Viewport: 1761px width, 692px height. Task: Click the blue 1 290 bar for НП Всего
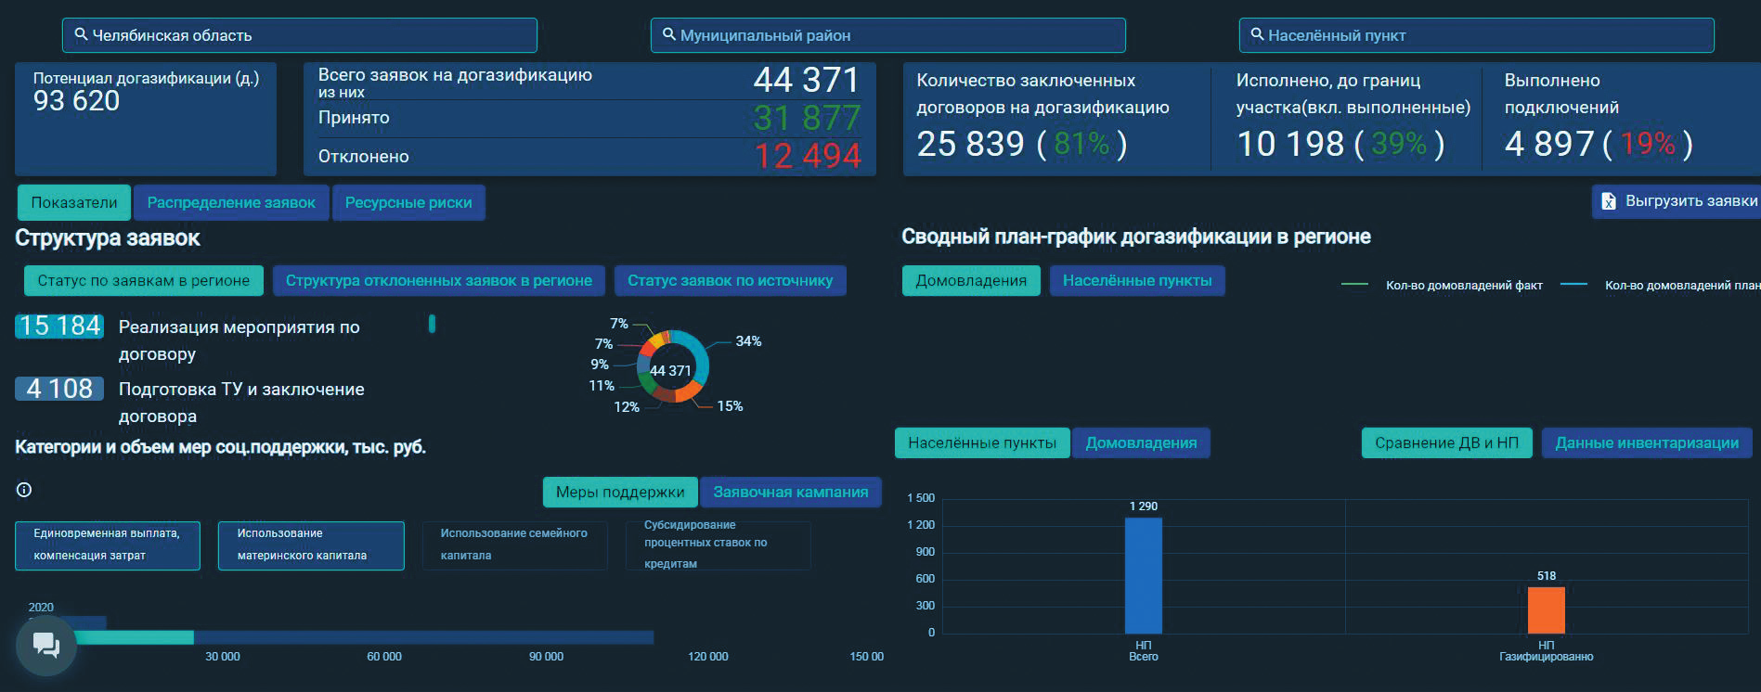(1144, 575)
